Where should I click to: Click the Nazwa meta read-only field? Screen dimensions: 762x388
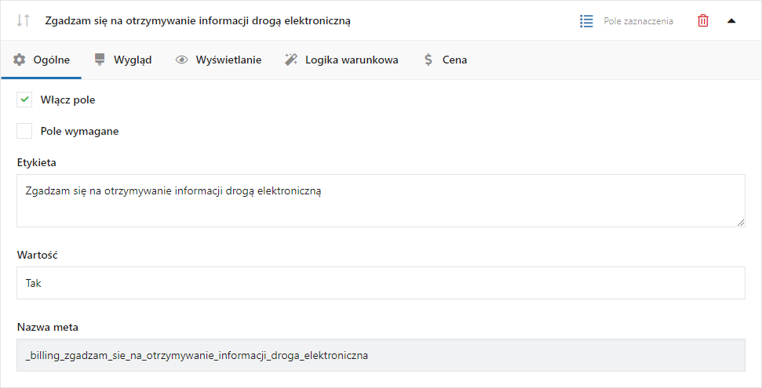381,355
